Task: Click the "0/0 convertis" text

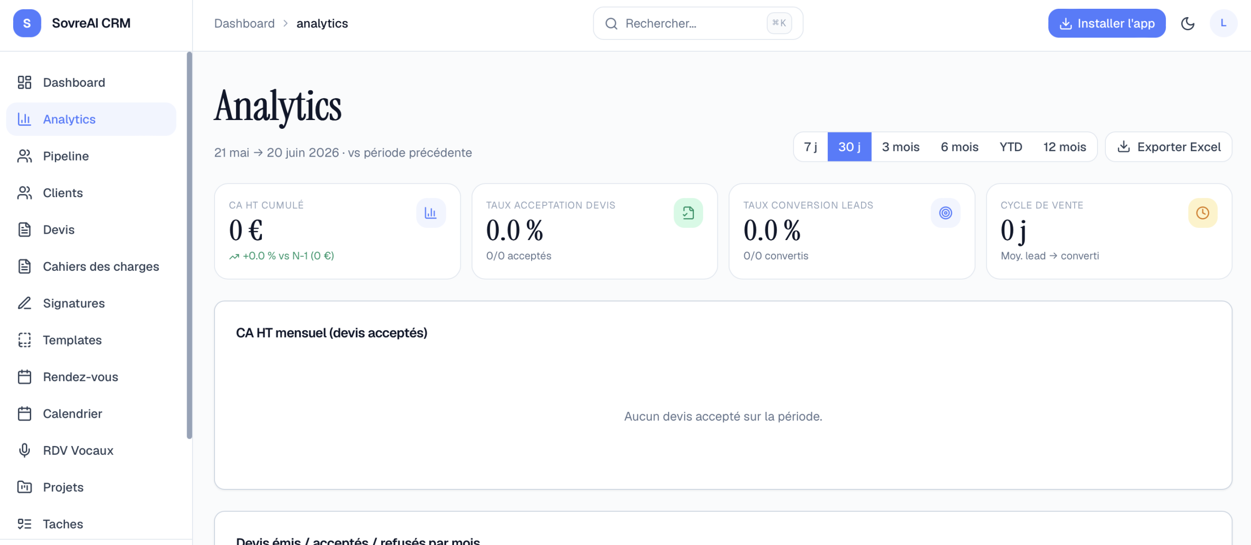Action: coord(776,256)
